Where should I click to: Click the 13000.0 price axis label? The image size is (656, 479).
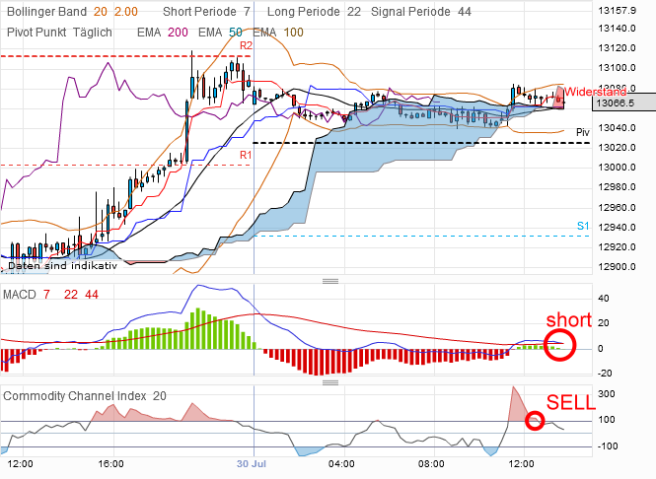click(x=618, y=168)
